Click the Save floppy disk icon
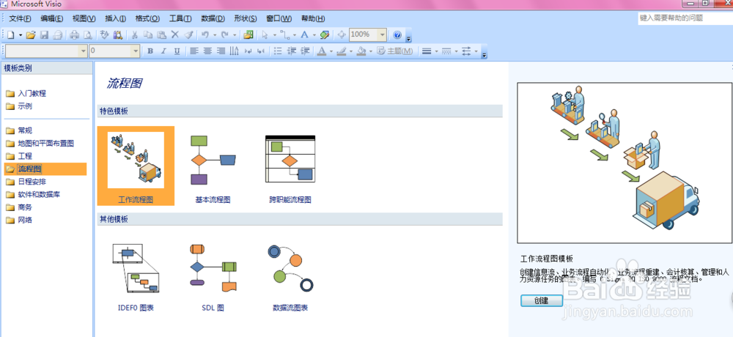The image size is (733, 337). (x=45, y=34)
